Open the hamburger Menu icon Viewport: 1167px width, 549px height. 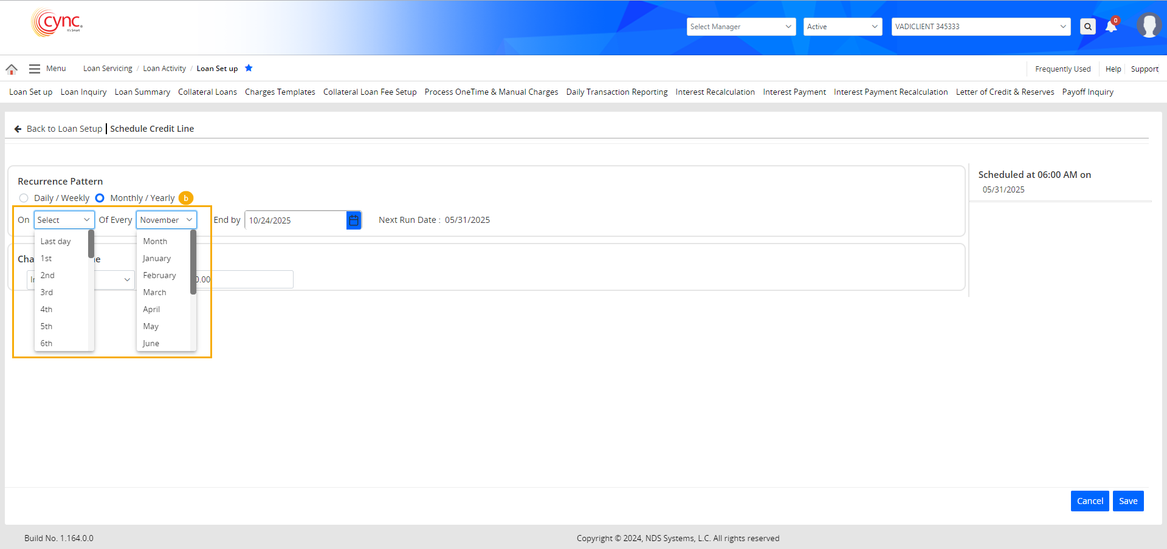pyautogui.click(x=35, y=69)
